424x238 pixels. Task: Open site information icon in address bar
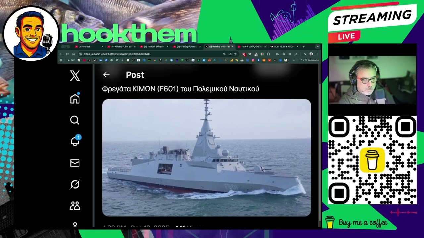[80, 54]
